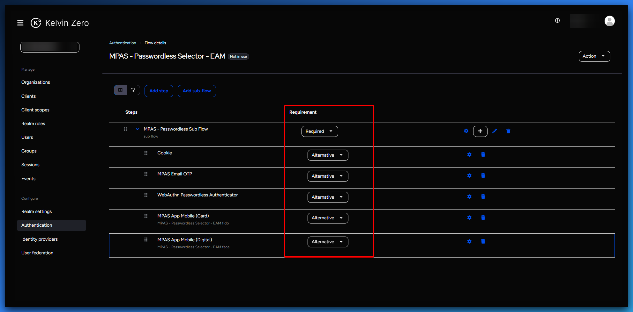Click the Add step button
Image resolution: width=633 pixels, height=312 pixels.
159,91
